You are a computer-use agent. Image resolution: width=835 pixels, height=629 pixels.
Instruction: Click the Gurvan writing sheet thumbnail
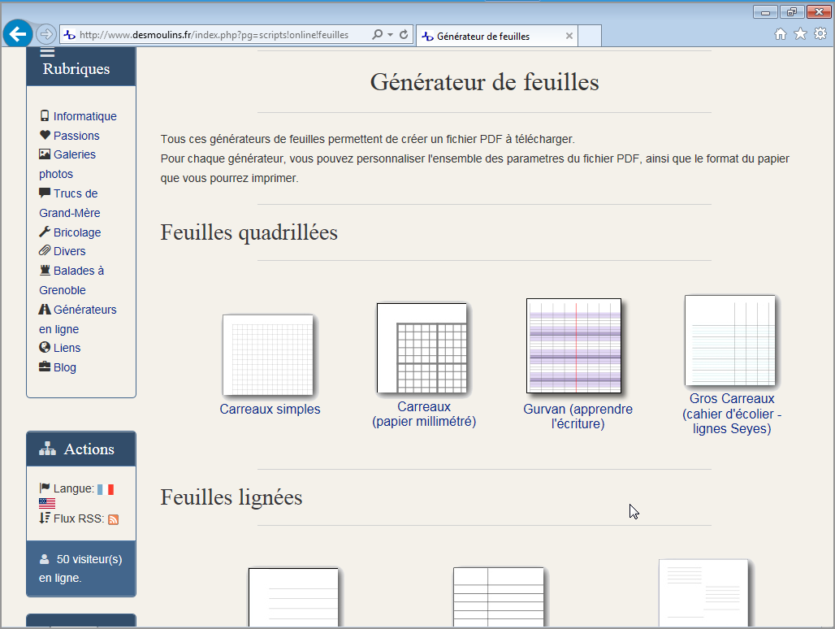point(573,345)
